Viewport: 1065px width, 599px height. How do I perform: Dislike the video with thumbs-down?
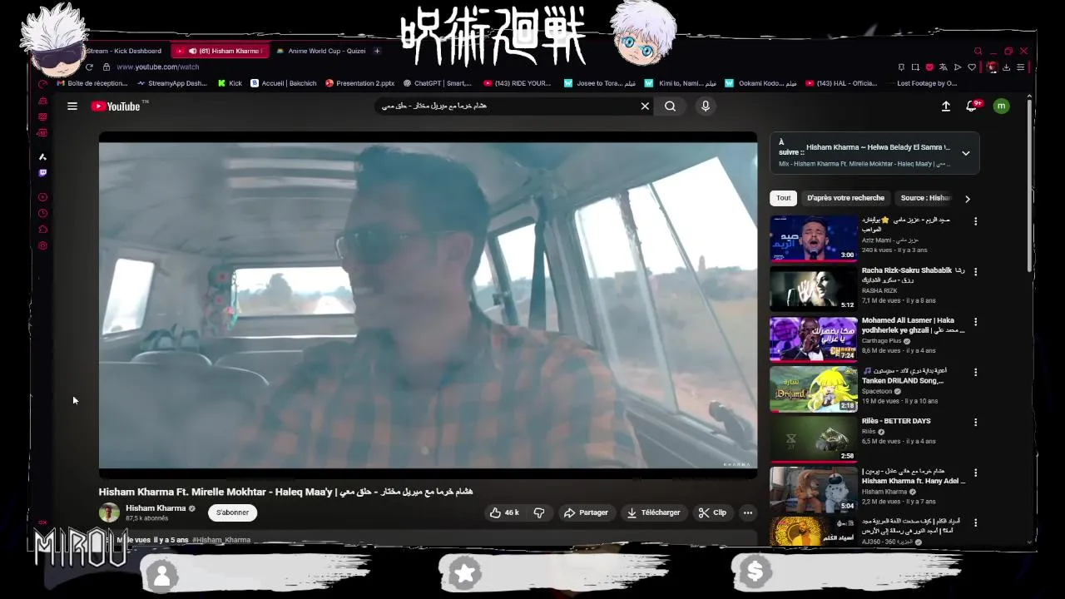click(x=539, y=512)
